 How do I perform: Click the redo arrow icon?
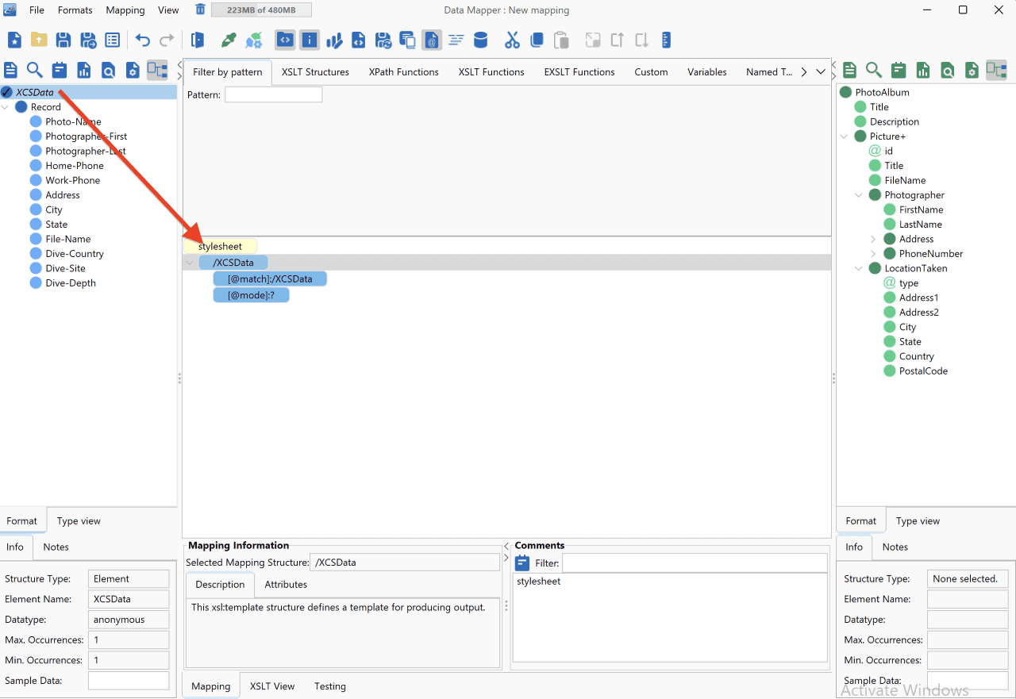pyautogui.click(x=167, y=40)
